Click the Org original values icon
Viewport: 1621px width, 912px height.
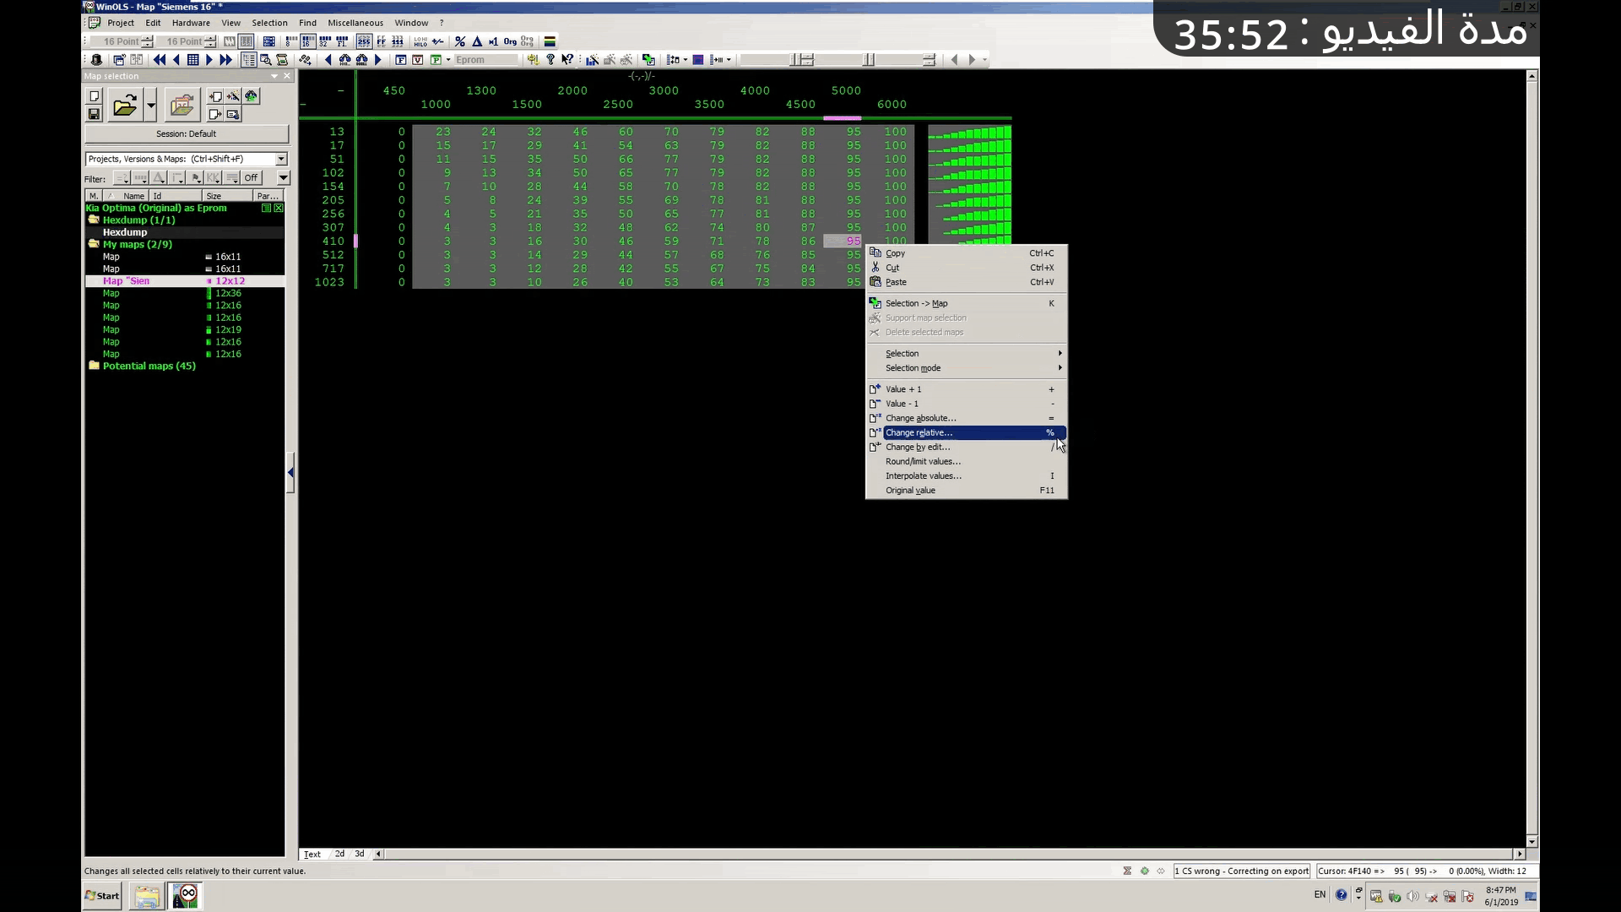(x=510, y=41)
